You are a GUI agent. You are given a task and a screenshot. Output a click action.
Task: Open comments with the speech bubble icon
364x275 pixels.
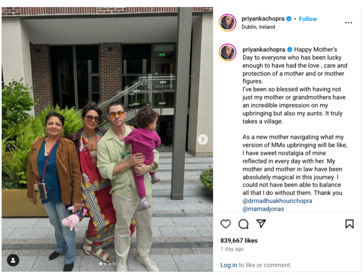pos(243,224)
